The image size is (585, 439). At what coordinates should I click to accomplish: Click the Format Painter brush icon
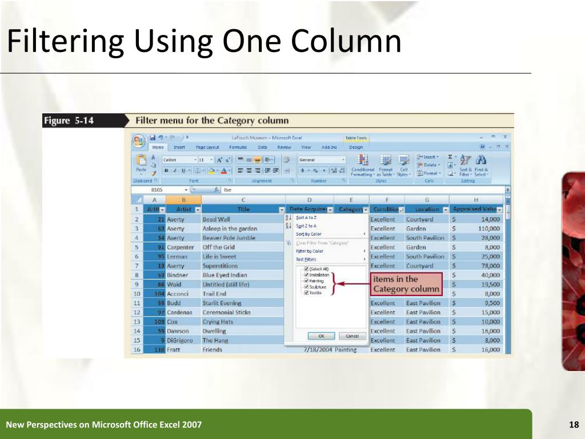coord(153,174)
